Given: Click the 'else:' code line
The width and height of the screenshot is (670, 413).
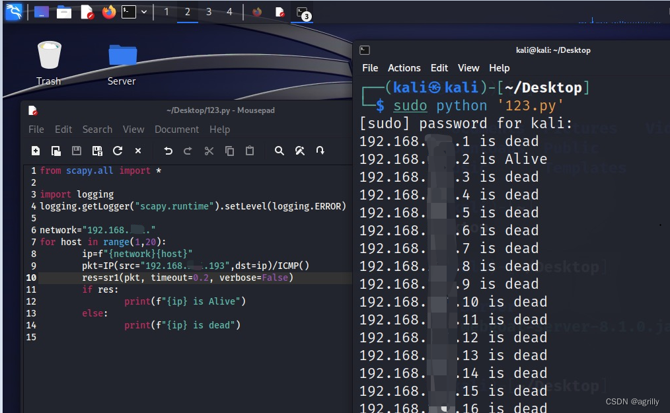Looking at the screenshot, I should coord(95,313).
